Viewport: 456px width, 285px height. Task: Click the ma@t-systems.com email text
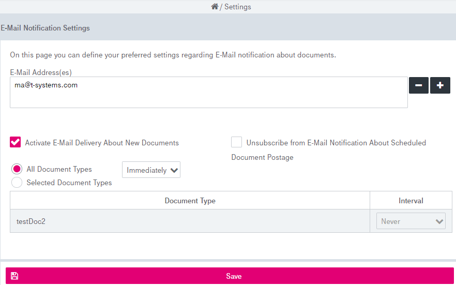pos(46,85)
